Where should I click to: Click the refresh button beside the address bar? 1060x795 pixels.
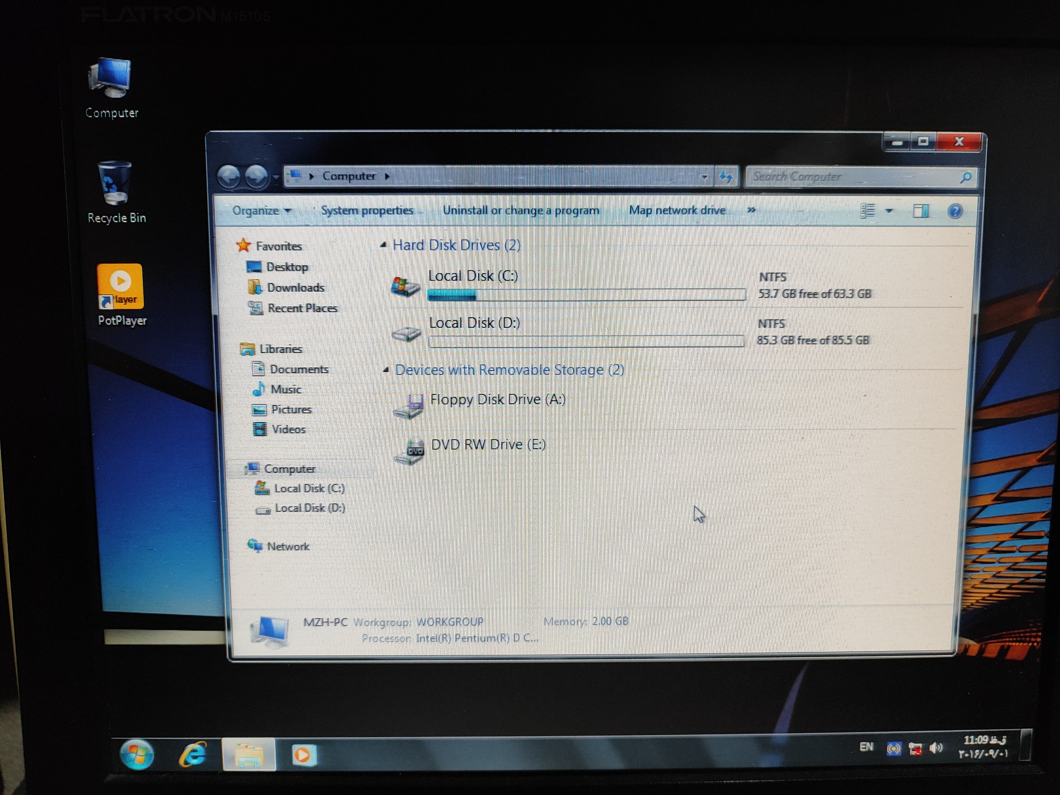click(727, 177)
